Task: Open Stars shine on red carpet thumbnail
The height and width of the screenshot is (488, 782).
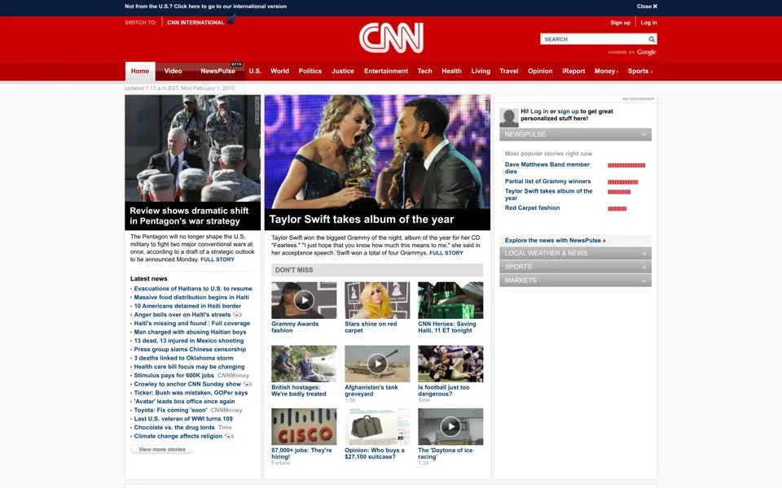Action: tap(377, 300)
